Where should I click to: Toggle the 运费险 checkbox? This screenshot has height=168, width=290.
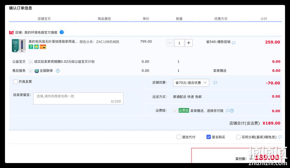point(175,111)
